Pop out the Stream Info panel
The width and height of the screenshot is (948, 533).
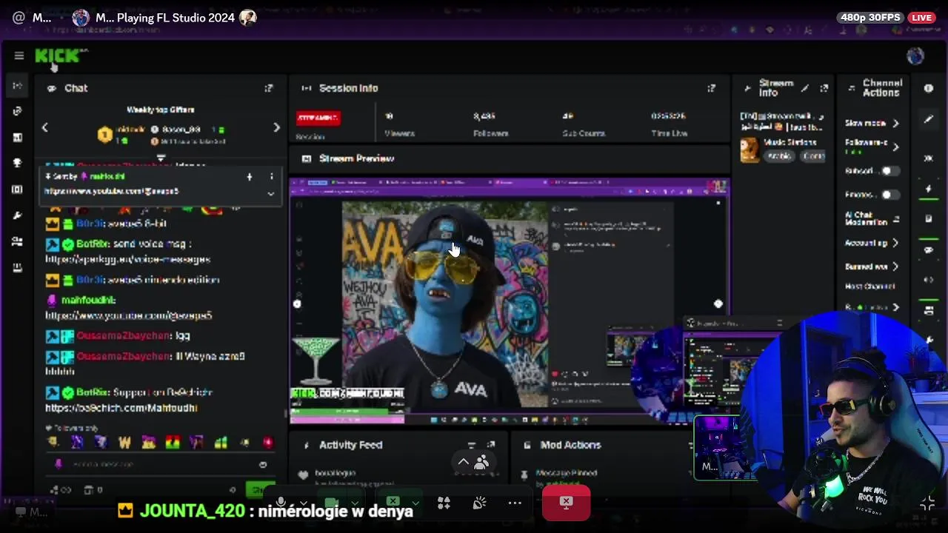coord(824,88)
